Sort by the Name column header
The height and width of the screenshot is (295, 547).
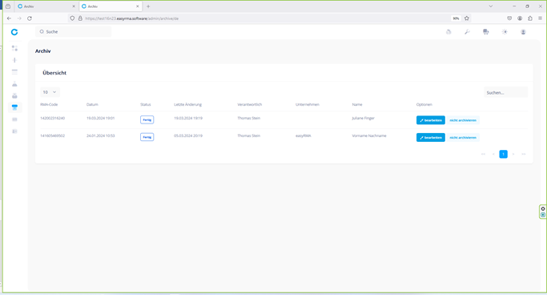click(357, 104)
